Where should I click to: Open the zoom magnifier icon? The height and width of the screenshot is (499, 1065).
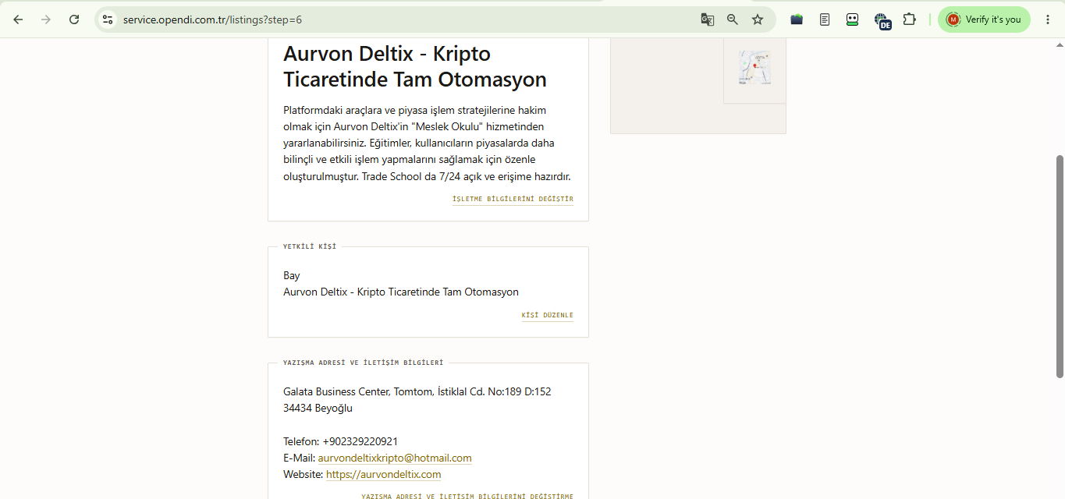tap(733, 19)
